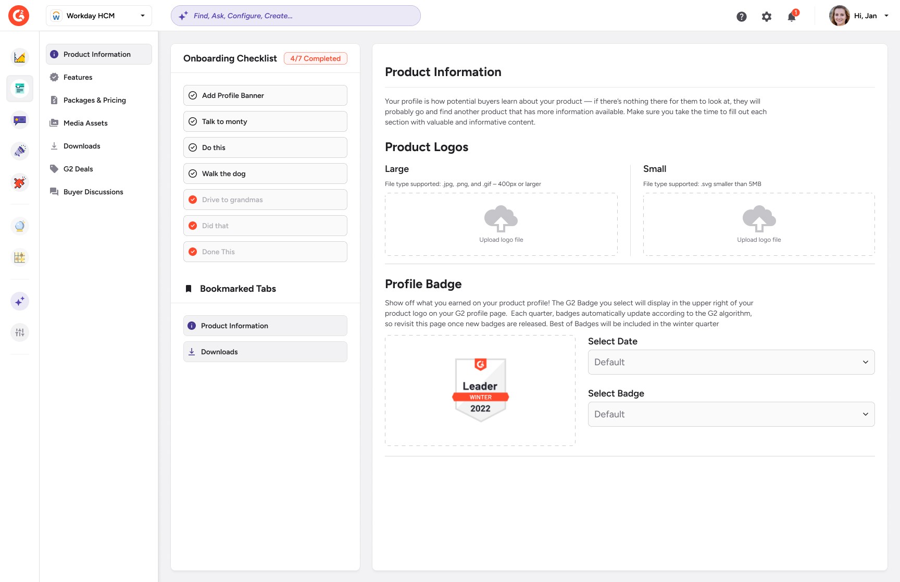Open the red puzzle integrations sidebar icon

[20, 182]
